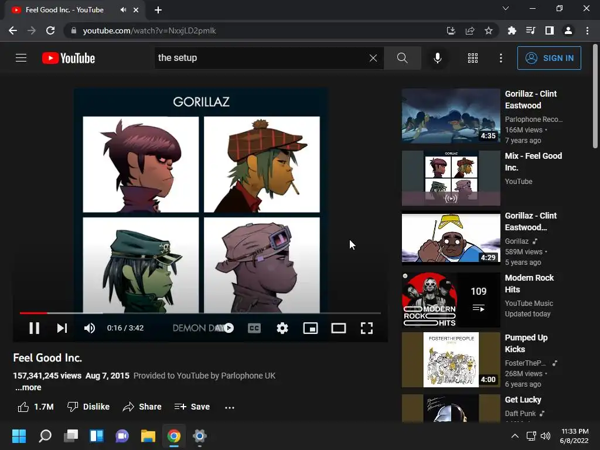Go to YouTube home via logo
600x450 pixels.
pyautogui.click(x=69, y=58)
